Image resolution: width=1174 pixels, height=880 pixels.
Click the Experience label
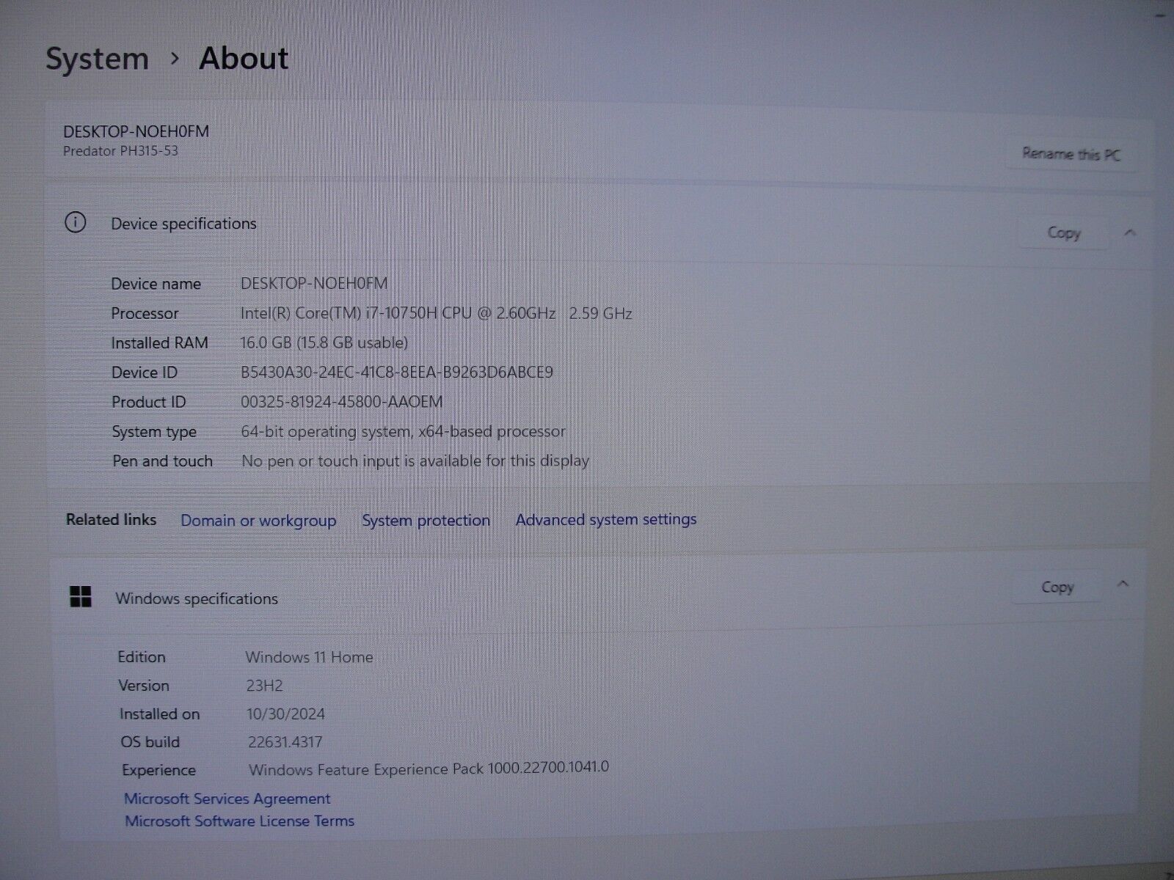point(158,771)
